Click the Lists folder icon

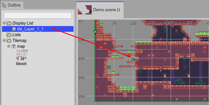click(9, 35)
